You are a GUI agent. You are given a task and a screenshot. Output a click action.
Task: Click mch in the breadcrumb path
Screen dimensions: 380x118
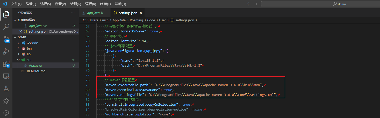105,20
